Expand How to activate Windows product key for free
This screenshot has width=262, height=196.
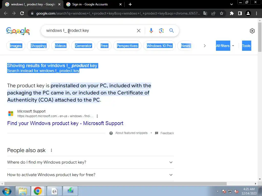[90, 175]
